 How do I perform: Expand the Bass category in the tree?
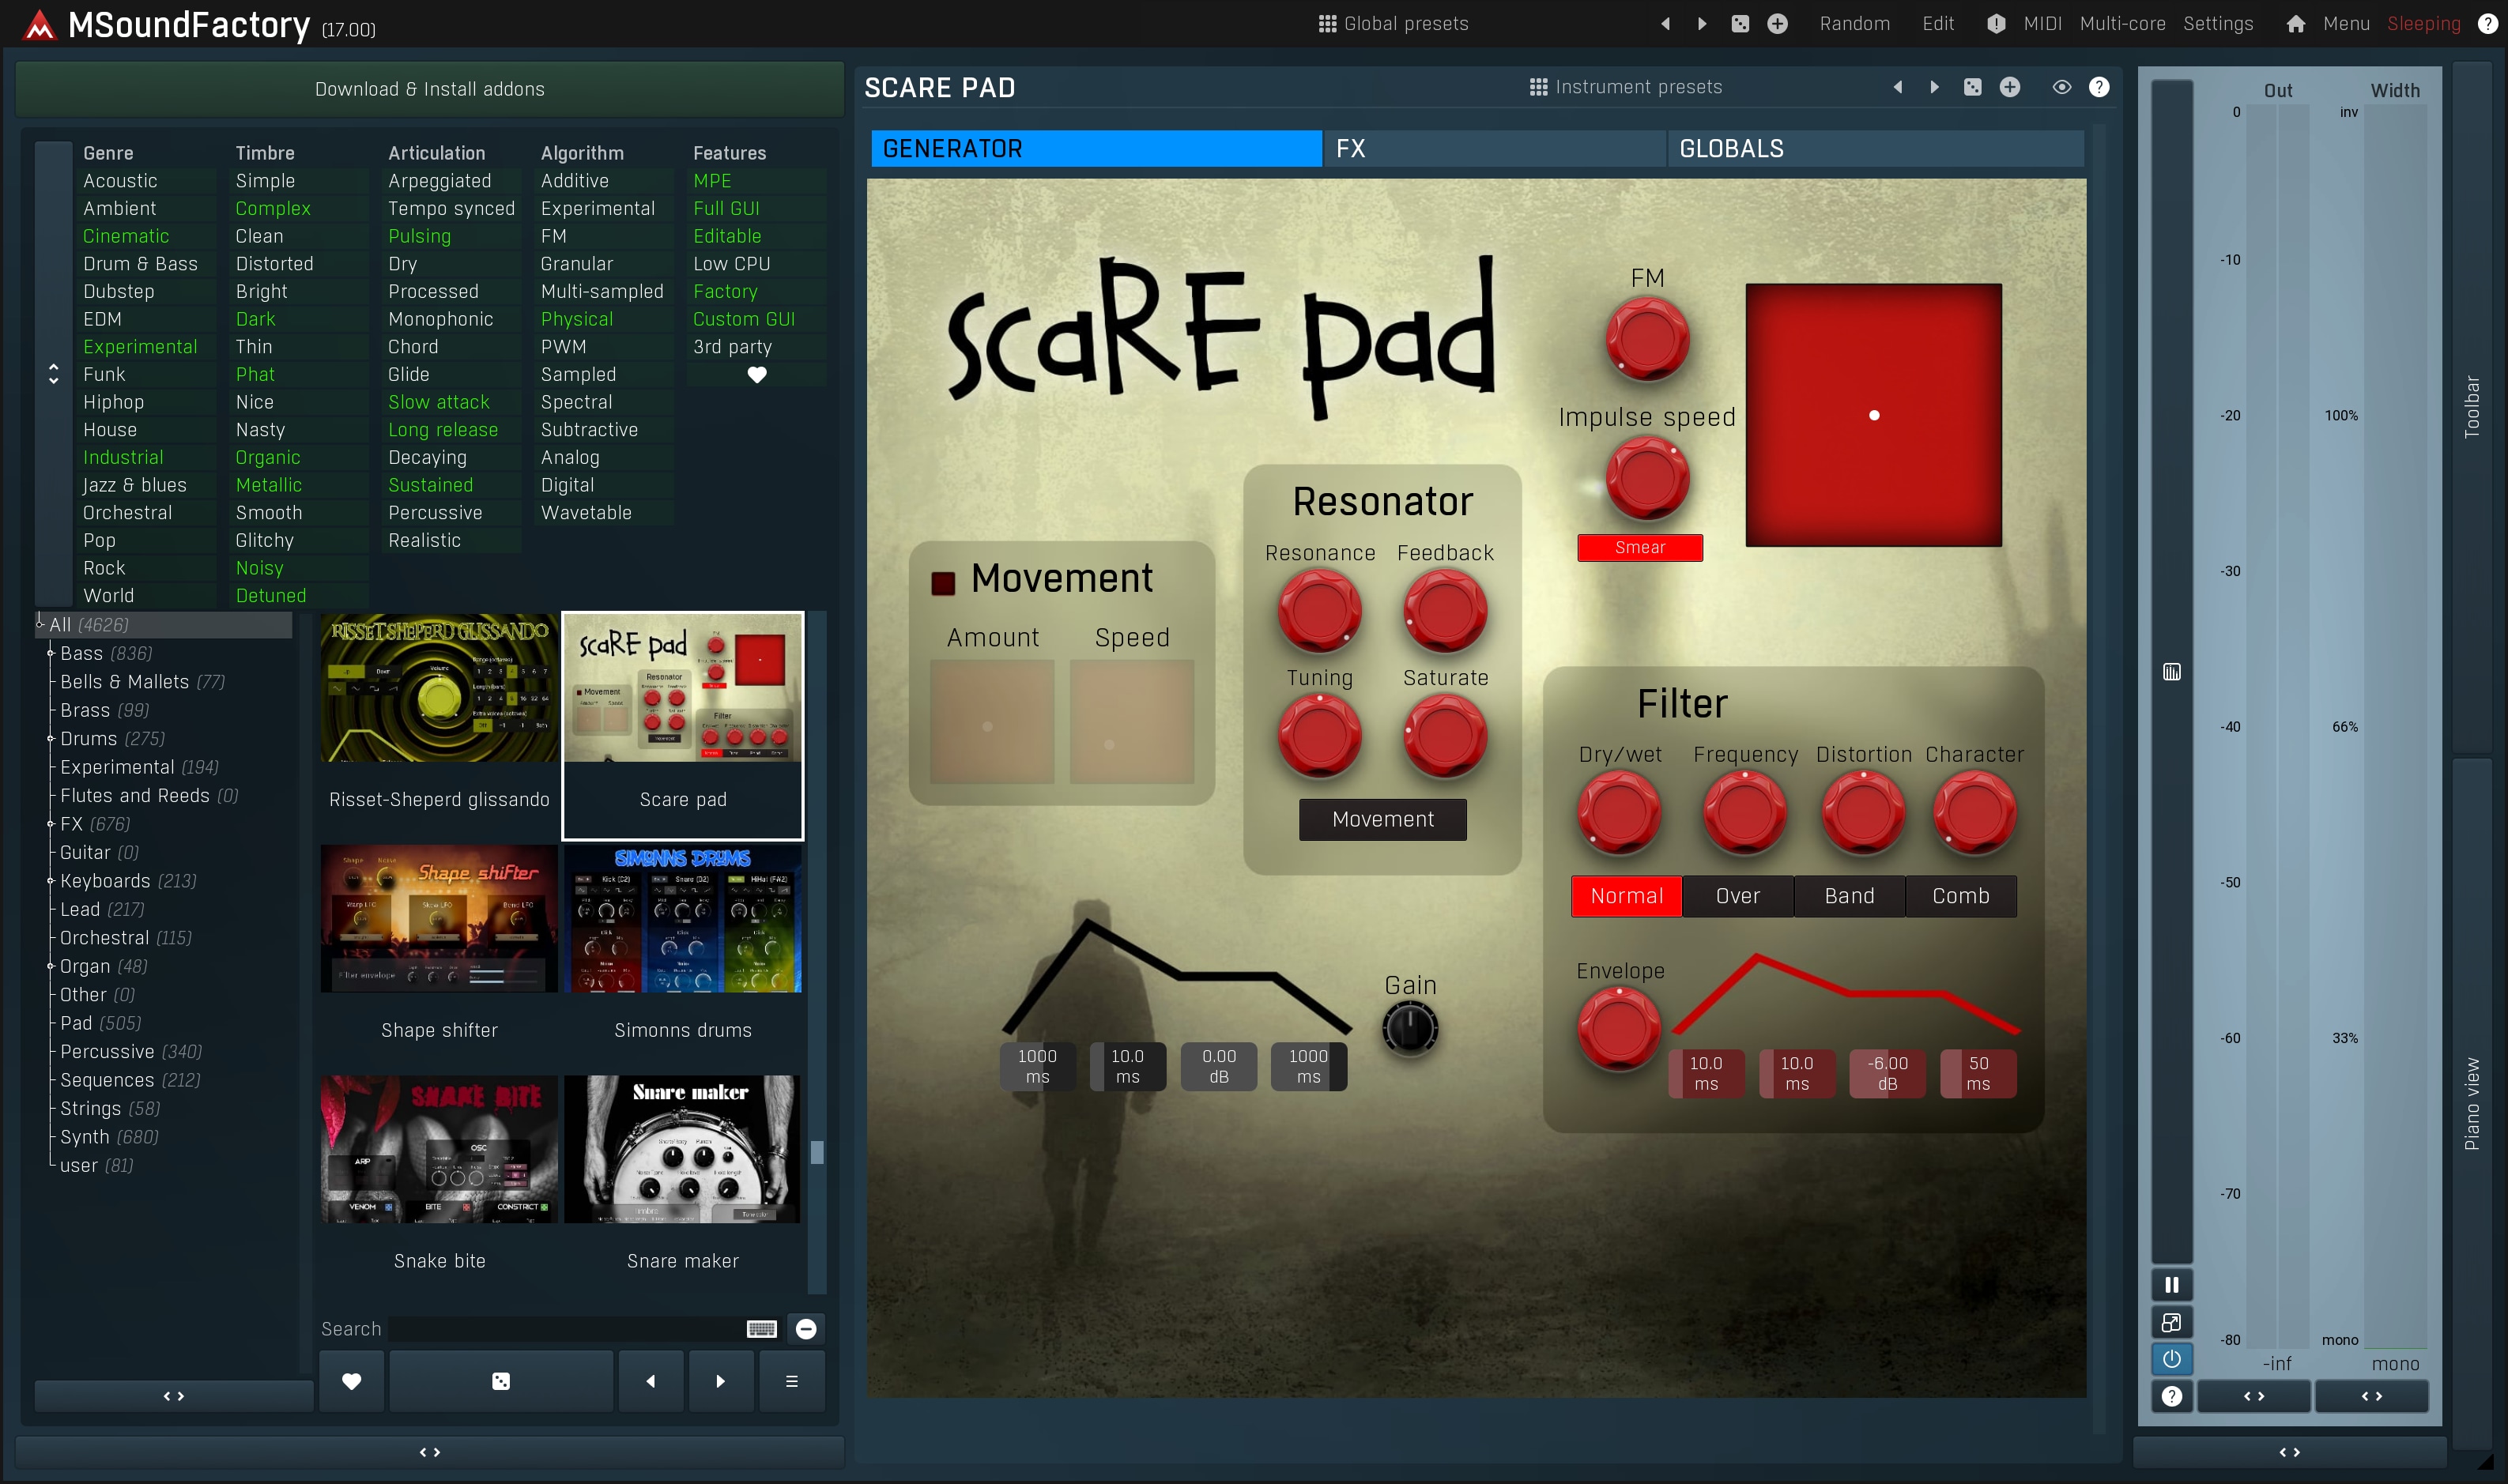[x=50, y=653]
